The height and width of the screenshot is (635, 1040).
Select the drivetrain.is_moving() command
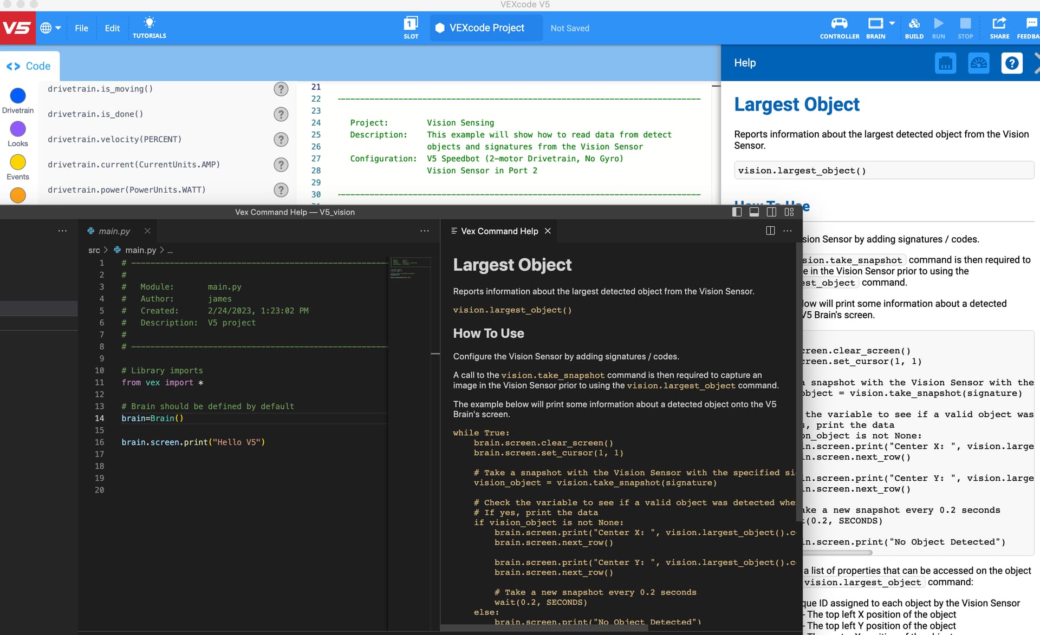[100, 89]
